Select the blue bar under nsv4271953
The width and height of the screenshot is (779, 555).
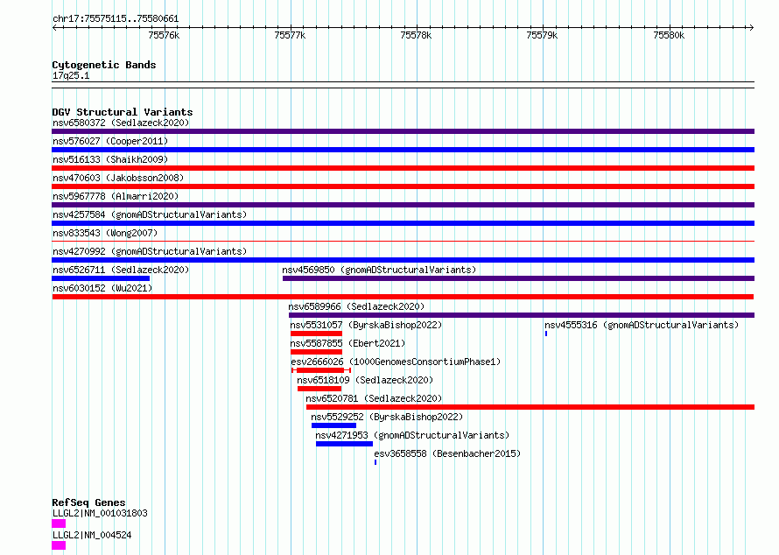pos(344,444)
